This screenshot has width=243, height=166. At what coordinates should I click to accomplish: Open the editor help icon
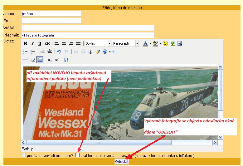(x=105, y=51)
